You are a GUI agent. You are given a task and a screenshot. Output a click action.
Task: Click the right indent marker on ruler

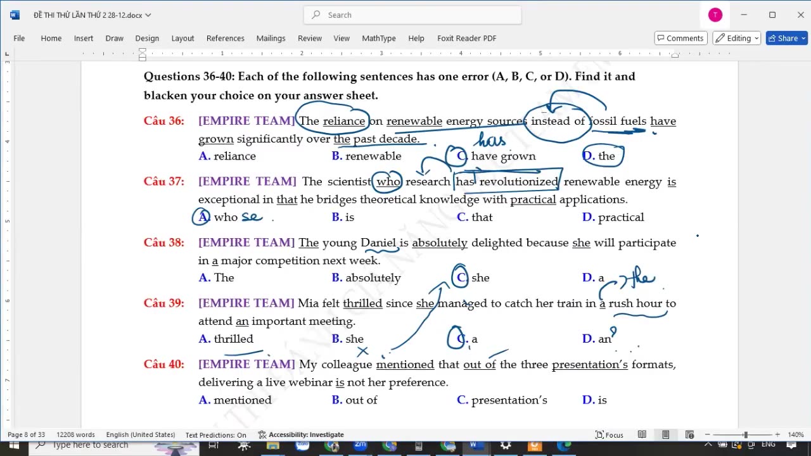point(675,56)
